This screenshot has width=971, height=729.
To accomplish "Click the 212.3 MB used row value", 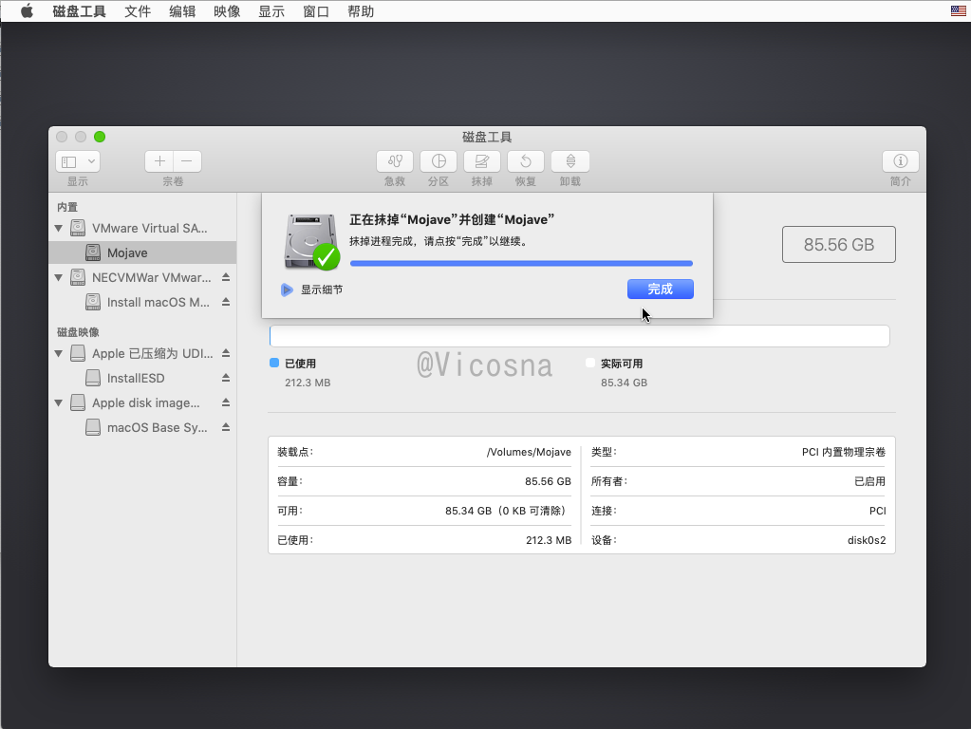I will (549, 540).
